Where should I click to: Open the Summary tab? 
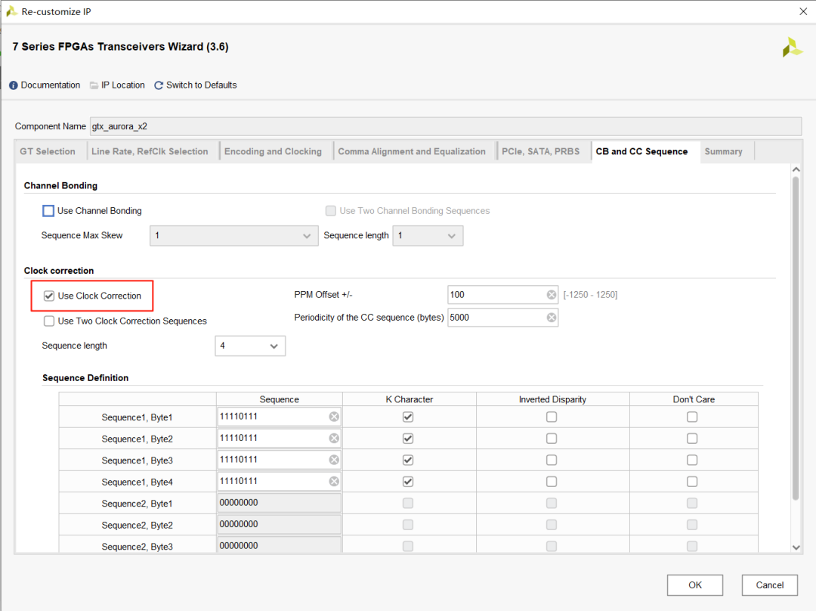pyautogui.click(x=723, y=151)
